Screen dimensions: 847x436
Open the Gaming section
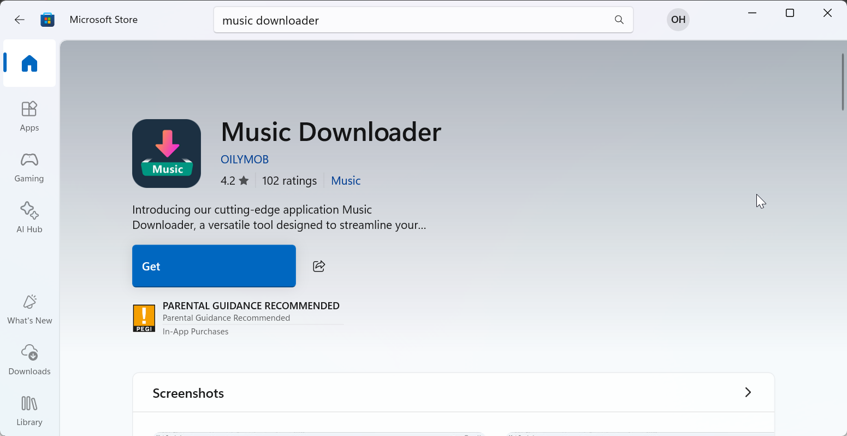click(x=29, y=167)
